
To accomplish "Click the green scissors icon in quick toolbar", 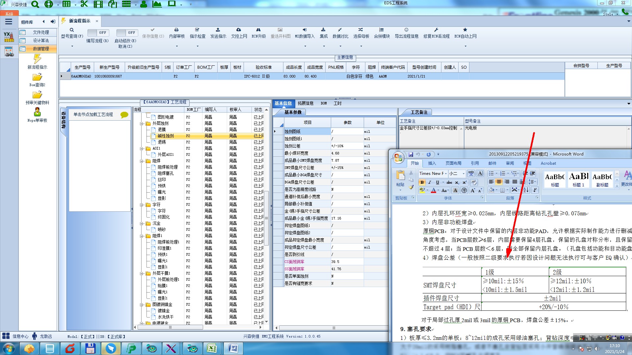I will pyautogui.click(x=84, y=4).
